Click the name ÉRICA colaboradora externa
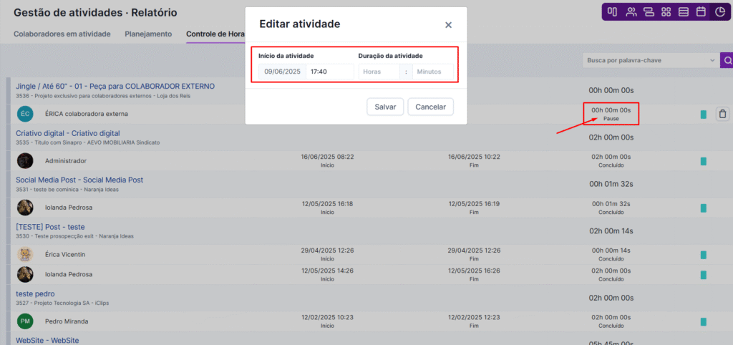 click(87, 114)
